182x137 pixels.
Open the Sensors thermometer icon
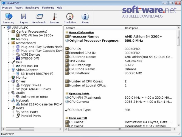pos(54,16)
